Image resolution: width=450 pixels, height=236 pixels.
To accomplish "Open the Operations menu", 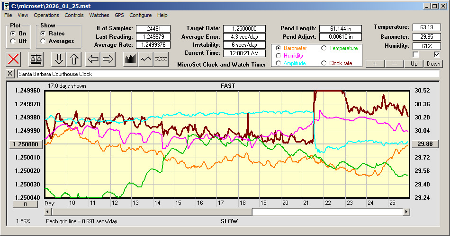I will pos(46,15).
